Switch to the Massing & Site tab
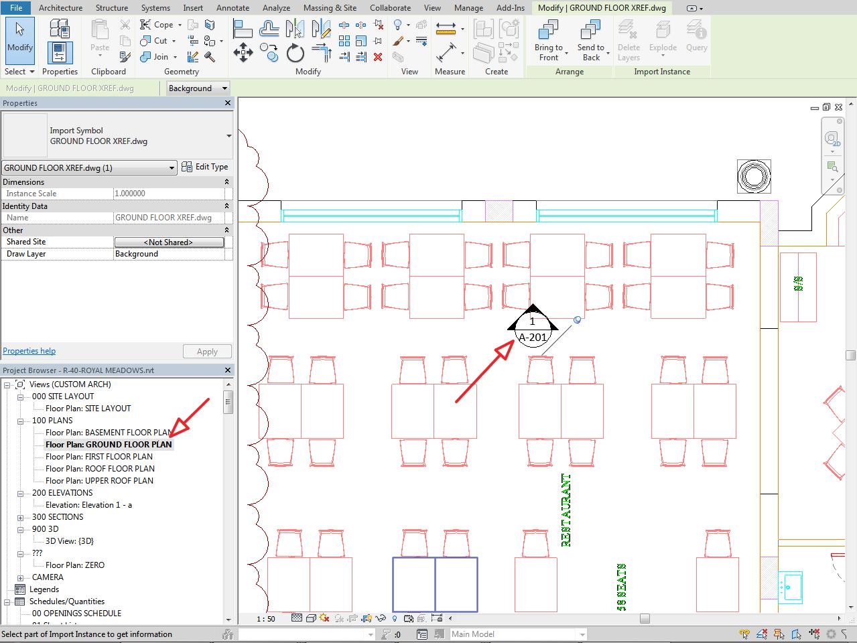 (330, 8)
